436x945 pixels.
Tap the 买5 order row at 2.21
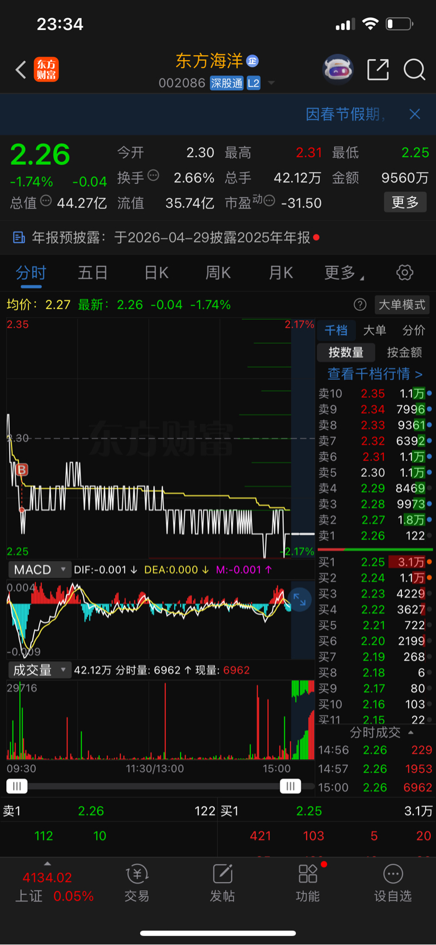coord(375,625)
